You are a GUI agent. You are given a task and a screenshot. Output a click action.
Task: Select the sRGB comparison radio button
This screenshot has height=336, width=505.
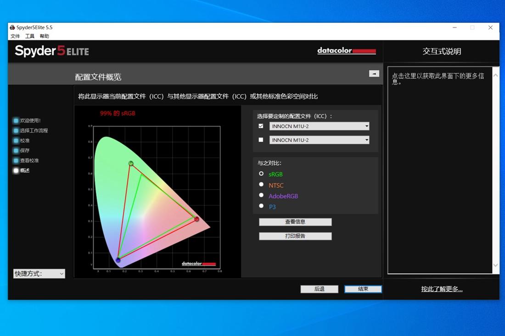(x=261, y=174)
